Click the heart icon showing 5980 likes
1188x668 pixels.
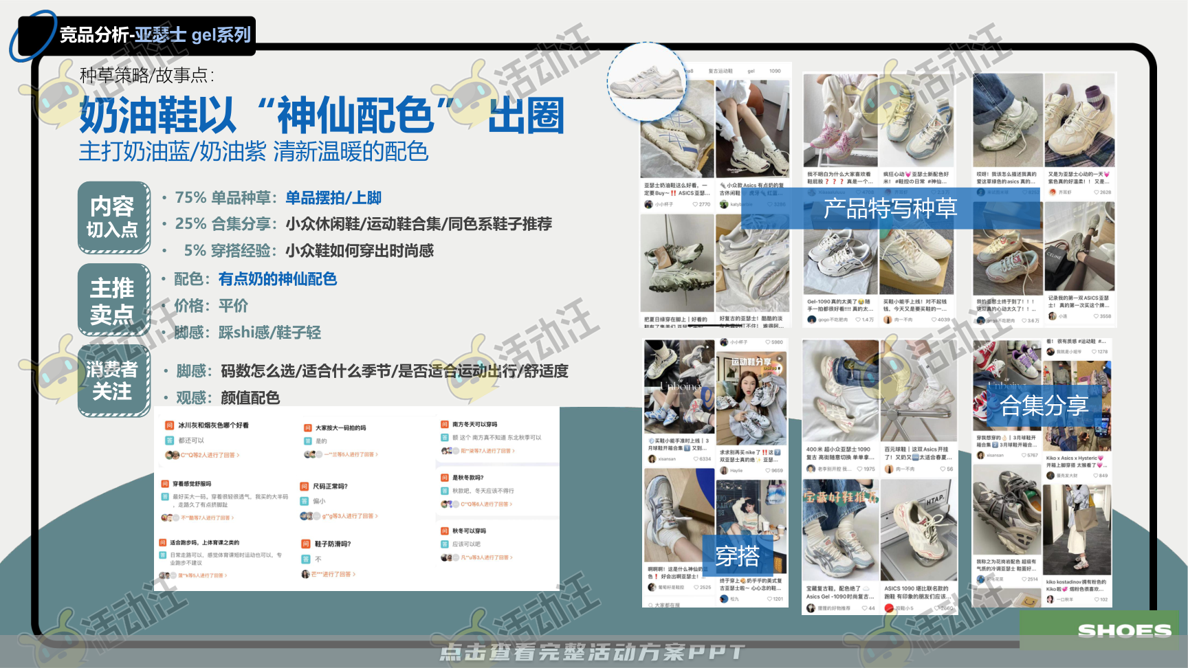pyautogui.click(x=768, y=342)
